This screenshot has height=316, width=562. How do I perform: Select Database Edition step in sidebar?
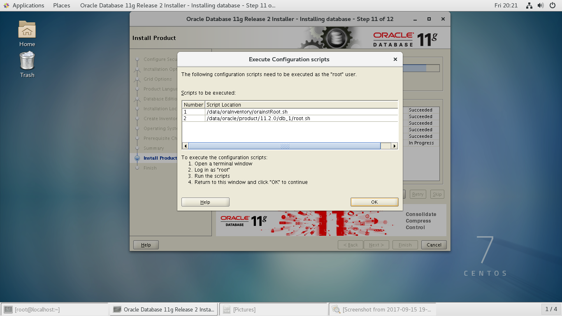pyautogui.click(x=160, y=99)
